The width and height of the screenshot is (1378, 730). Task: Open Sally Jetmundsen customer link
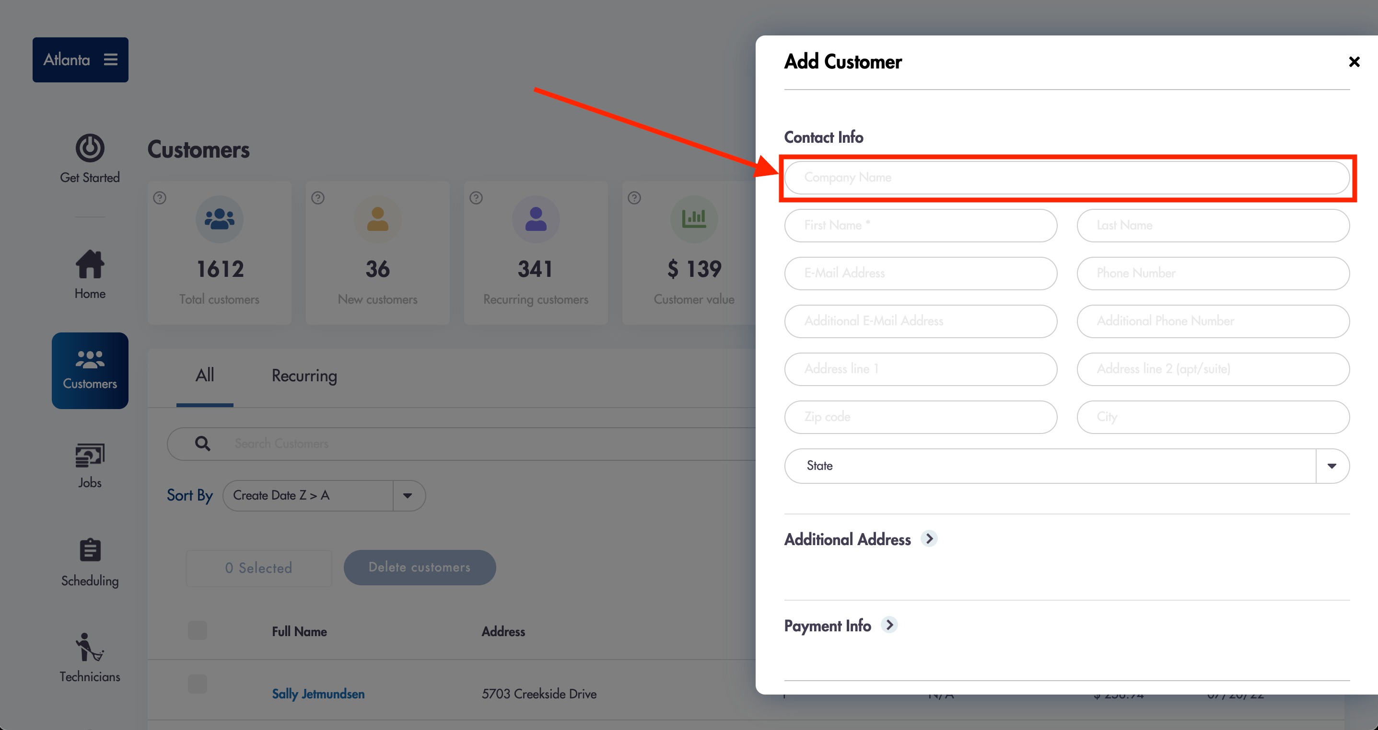coord(318,694)
